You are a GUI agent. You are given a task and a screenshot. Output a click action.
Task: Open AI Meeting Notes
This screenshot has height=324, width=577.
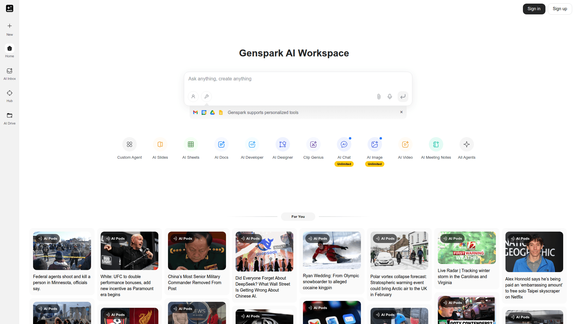436,148
